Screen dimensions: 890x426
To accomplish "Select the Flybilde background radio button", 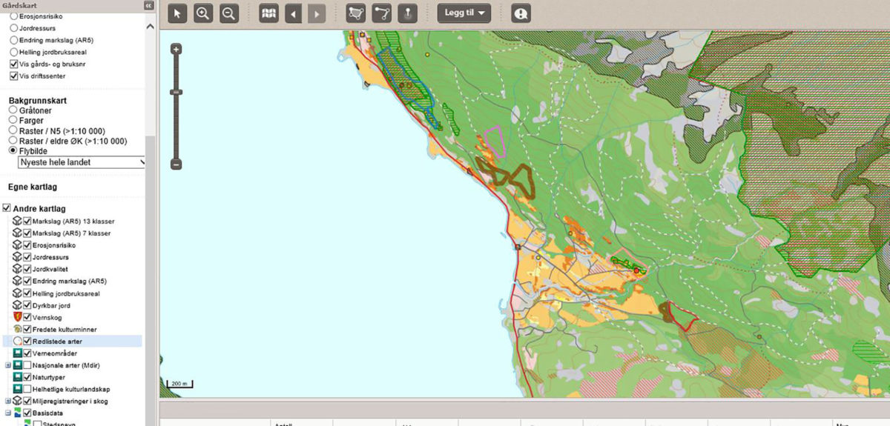I will [x=13, y=151].
